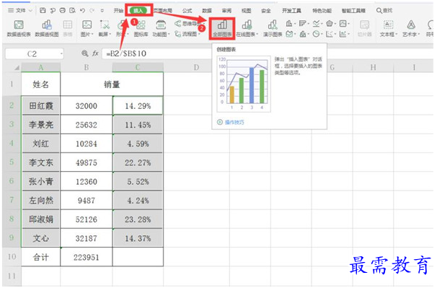Click the 功能图 function chart icon
This screenshot has height=288, width=437.
[161, 28]
